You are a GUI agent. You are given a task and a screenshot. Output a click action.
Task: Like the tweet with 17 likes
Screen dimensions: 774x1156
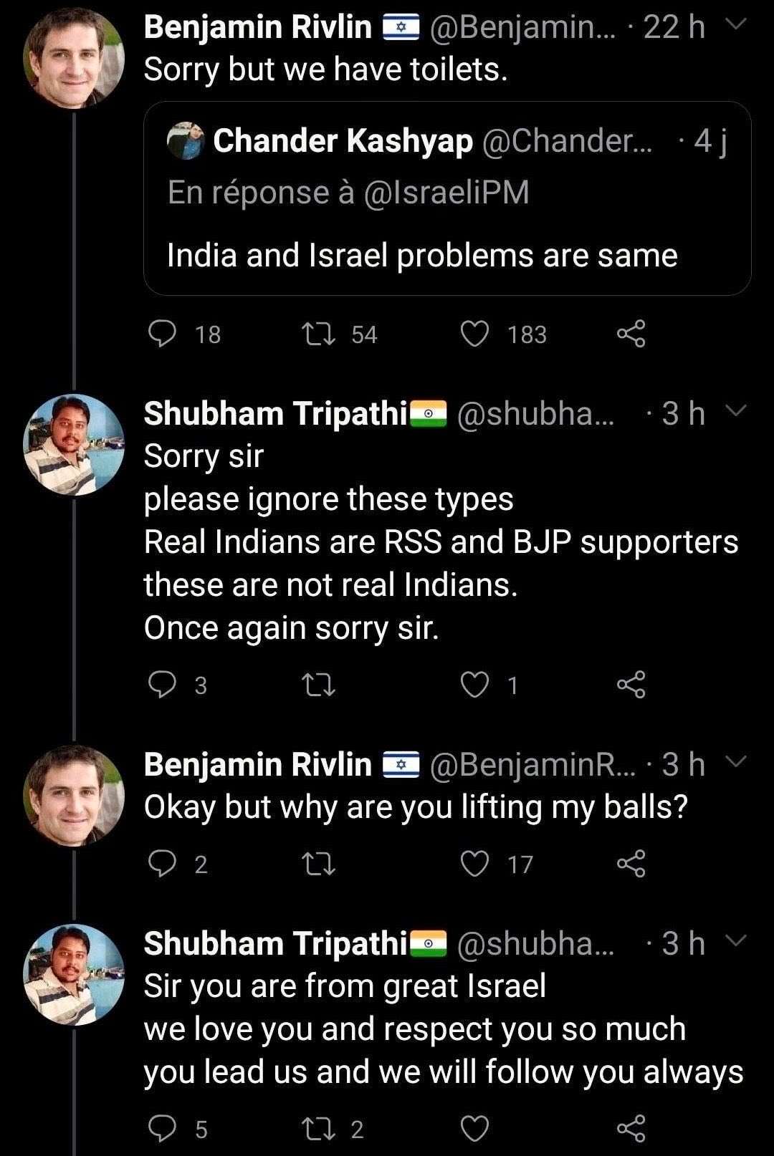coord(474,864)
